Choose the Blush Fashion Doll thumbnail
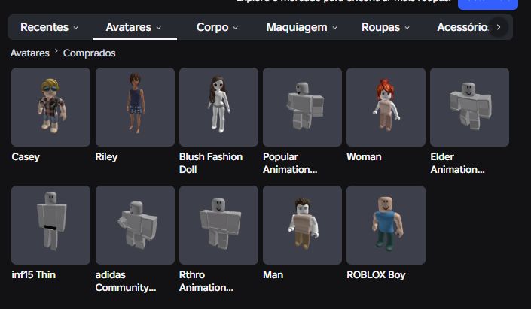The width and height of the screenshot is (531, 309). click(x=218, y=107)
